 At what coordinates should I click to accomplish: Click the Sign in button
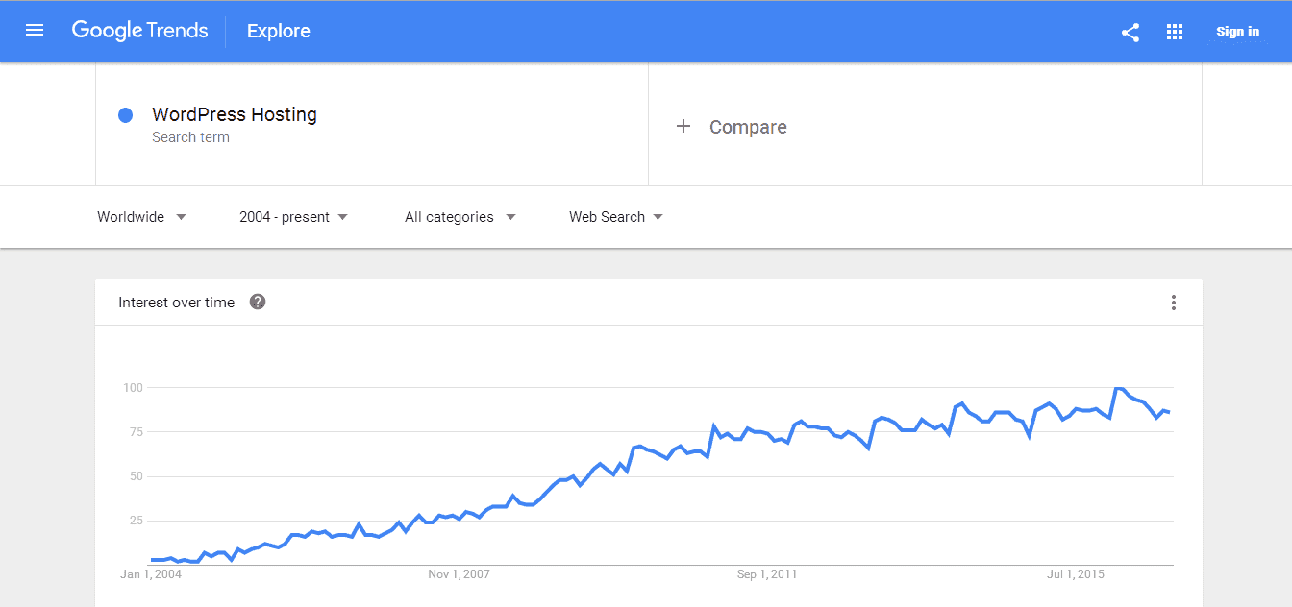[1237, 32]
